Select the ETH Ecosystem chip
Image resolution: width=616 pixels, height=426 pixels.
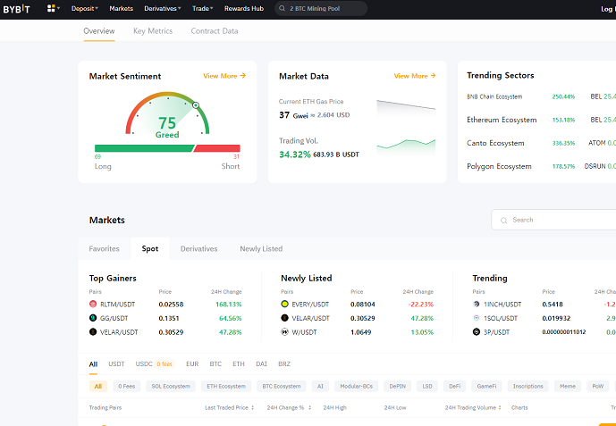coord(226,387)
